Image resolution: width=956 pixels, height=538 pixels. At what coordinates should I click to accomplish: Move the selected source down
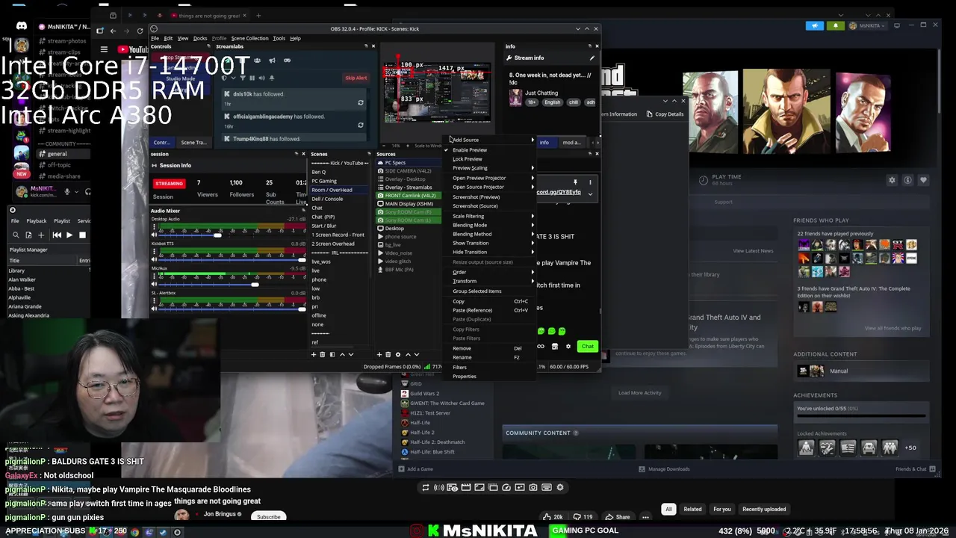tap(417, 354)
